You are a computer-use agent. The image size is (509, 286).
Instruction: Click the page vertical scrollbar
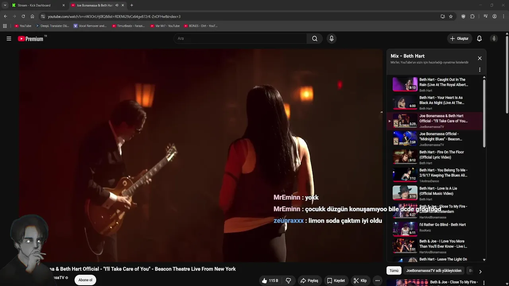[507, 74]
